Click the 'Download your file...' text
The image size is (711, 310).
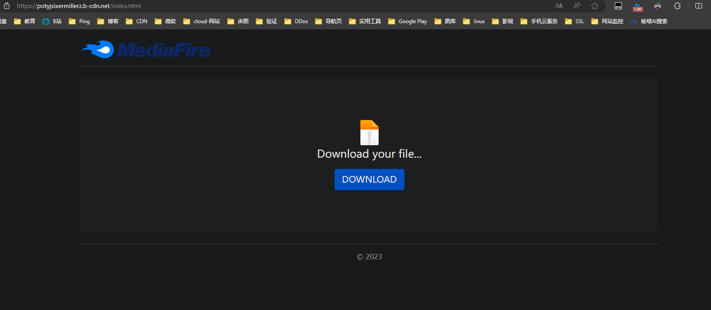(x=369, y=154)
